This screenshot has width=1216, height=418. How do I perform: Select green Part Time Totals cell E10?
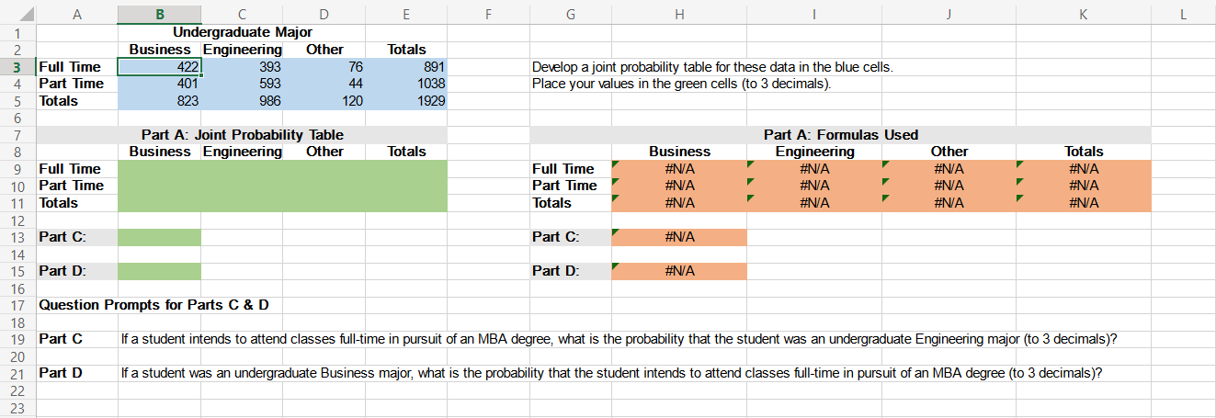(x=406, y=186)
